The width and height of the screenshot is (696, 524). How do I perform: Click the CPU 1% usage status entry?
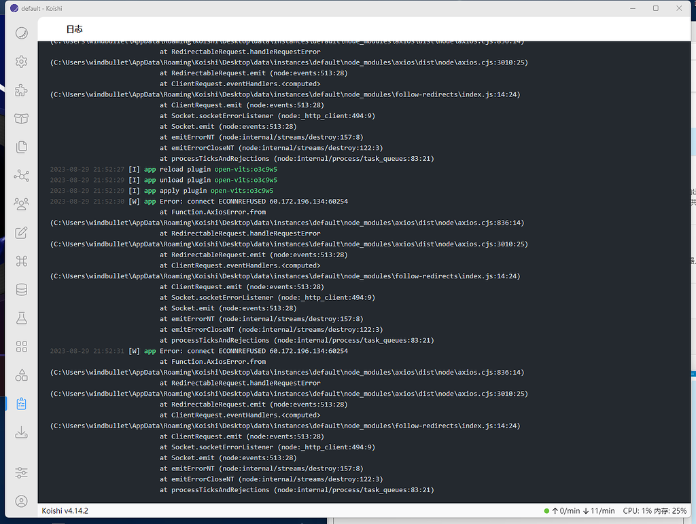tap(637, 511)
